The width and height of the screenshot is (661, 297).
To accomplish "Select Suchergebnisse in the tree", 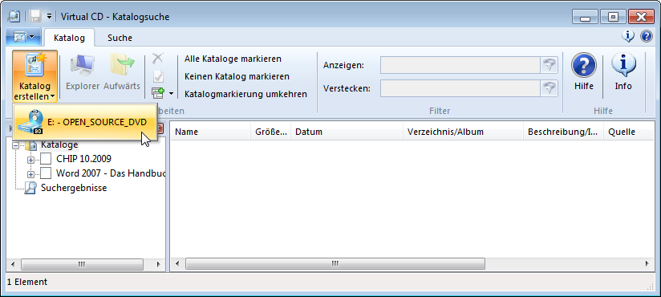I will 74,188.
